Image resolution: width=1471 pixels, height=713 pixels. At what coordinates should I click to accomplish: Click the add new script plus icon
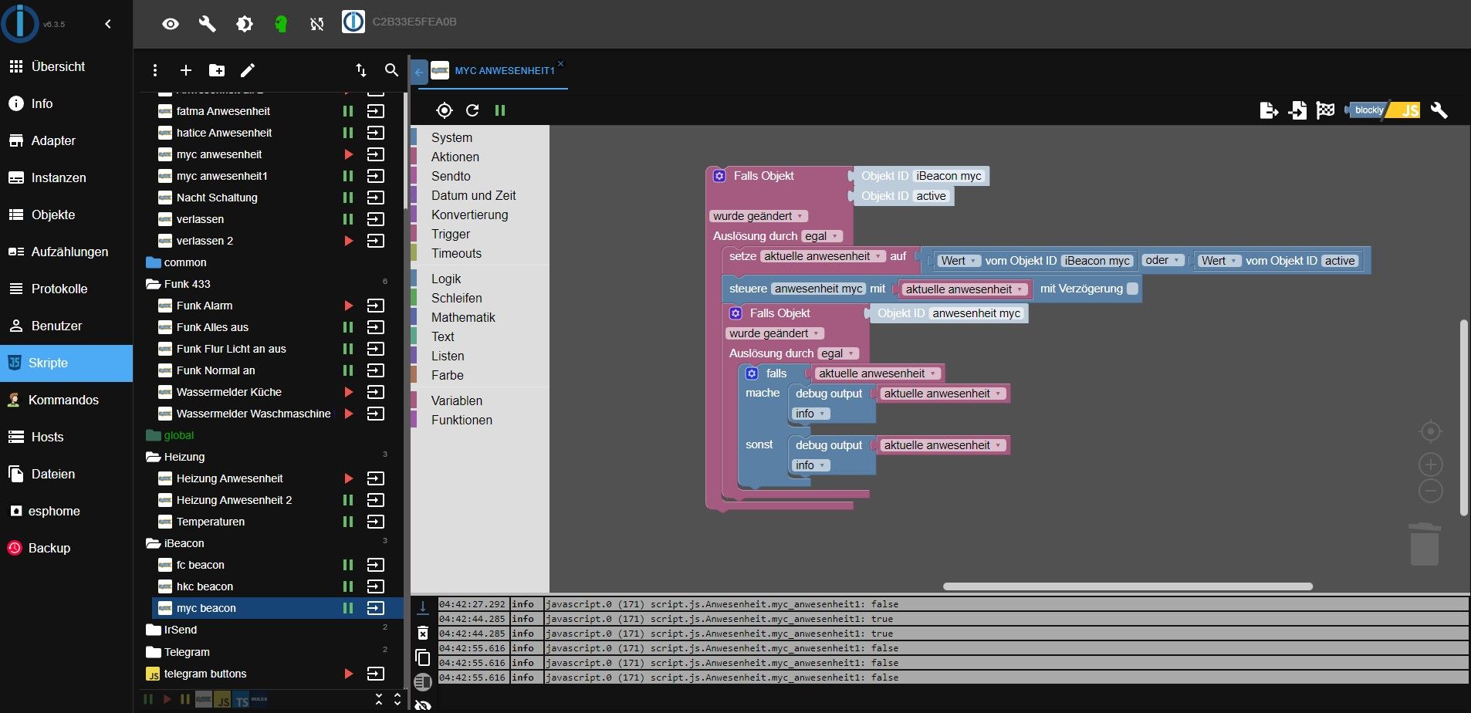[186, 70]
